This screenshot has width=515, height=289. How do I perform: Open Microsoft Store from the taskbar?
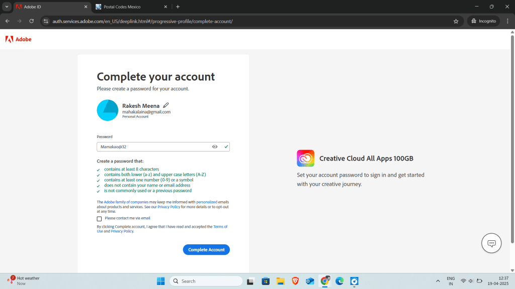coord(266,281)
